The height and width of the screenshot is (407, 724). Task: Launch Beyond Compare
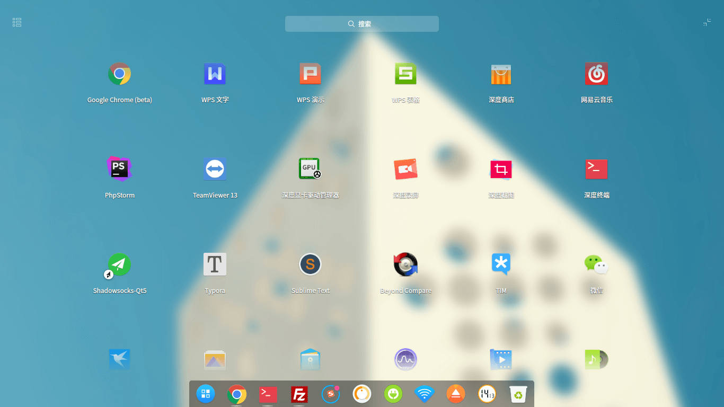406,265
